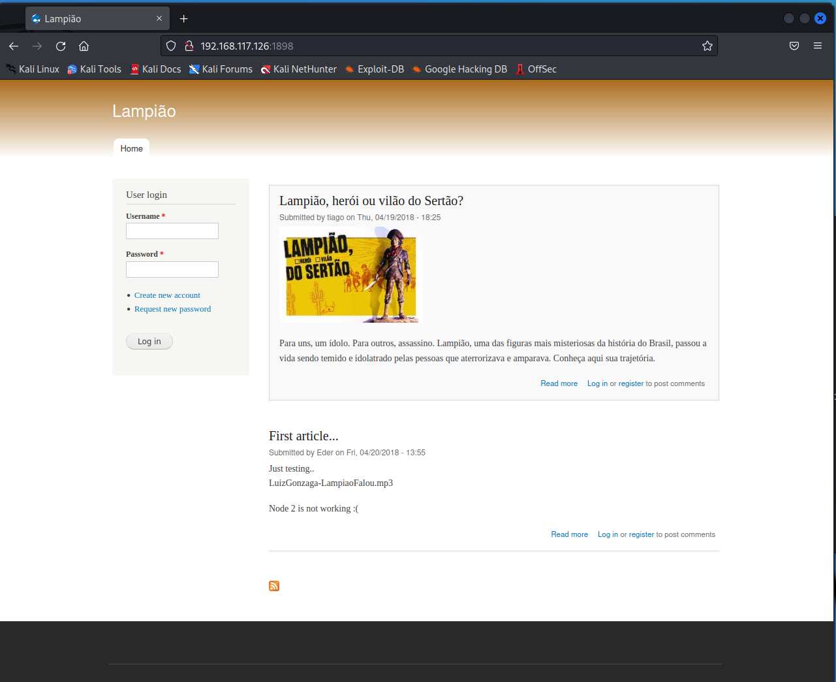Open Kali NetHunter bookmark
836x682 pixels.
point(299,69)
